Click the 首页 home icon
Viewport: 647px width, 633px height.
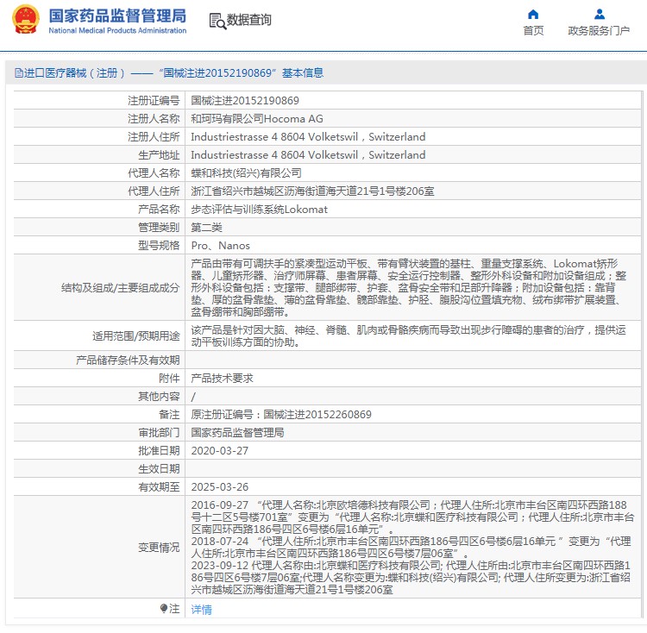click(x=533, y=15)
